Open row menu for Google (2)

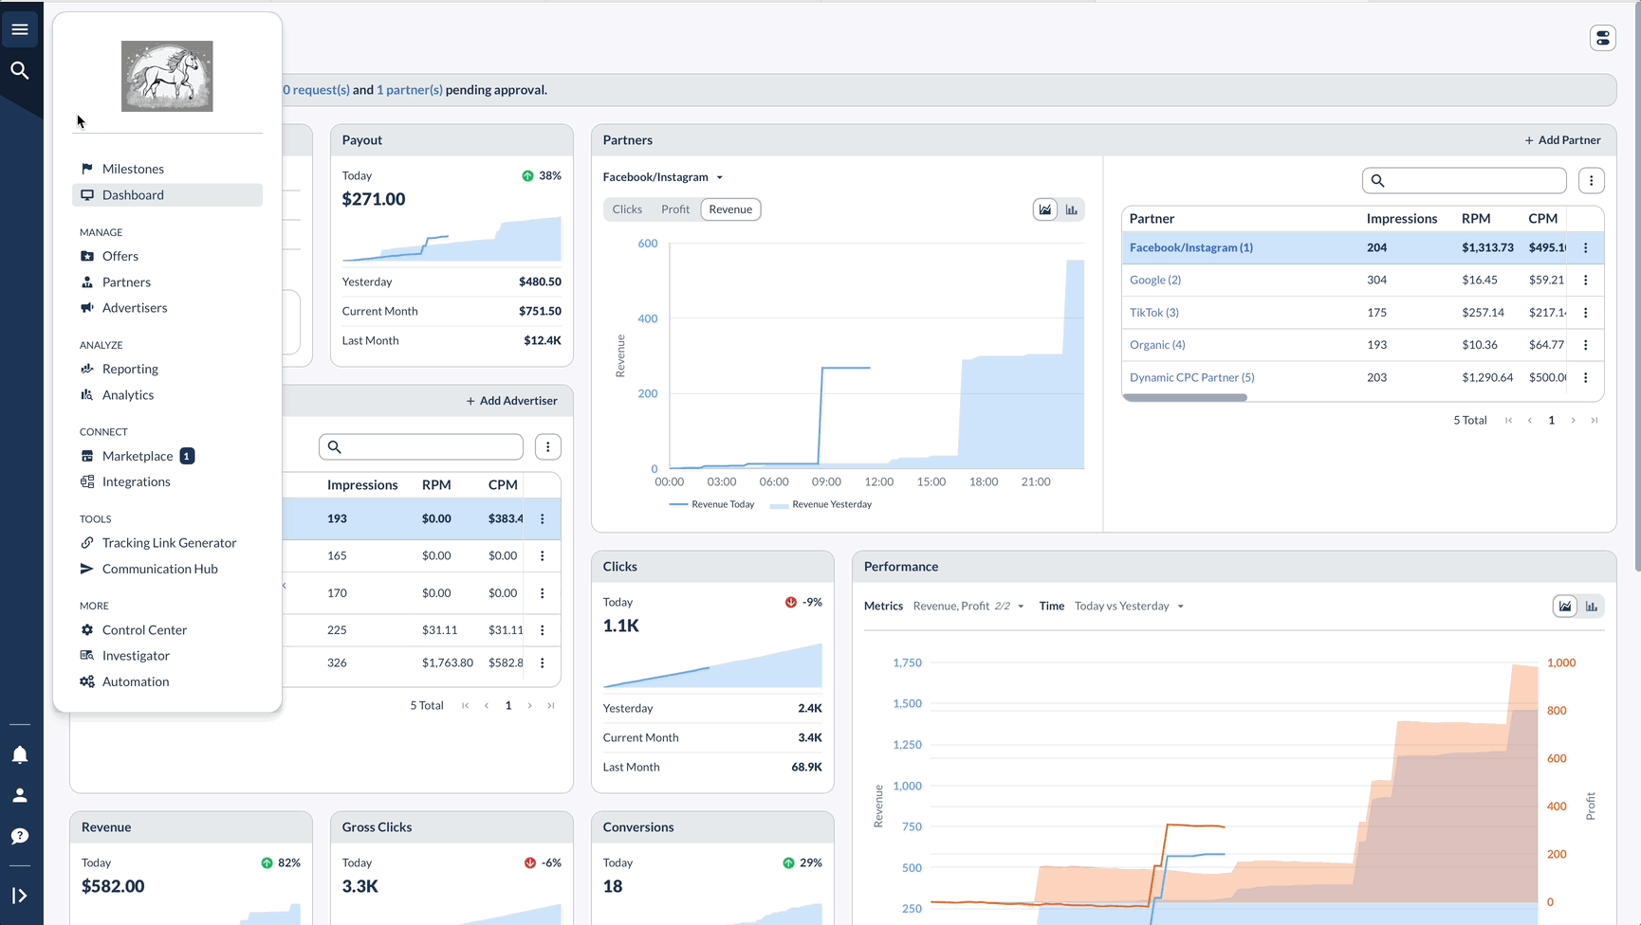pos(1586,280)
